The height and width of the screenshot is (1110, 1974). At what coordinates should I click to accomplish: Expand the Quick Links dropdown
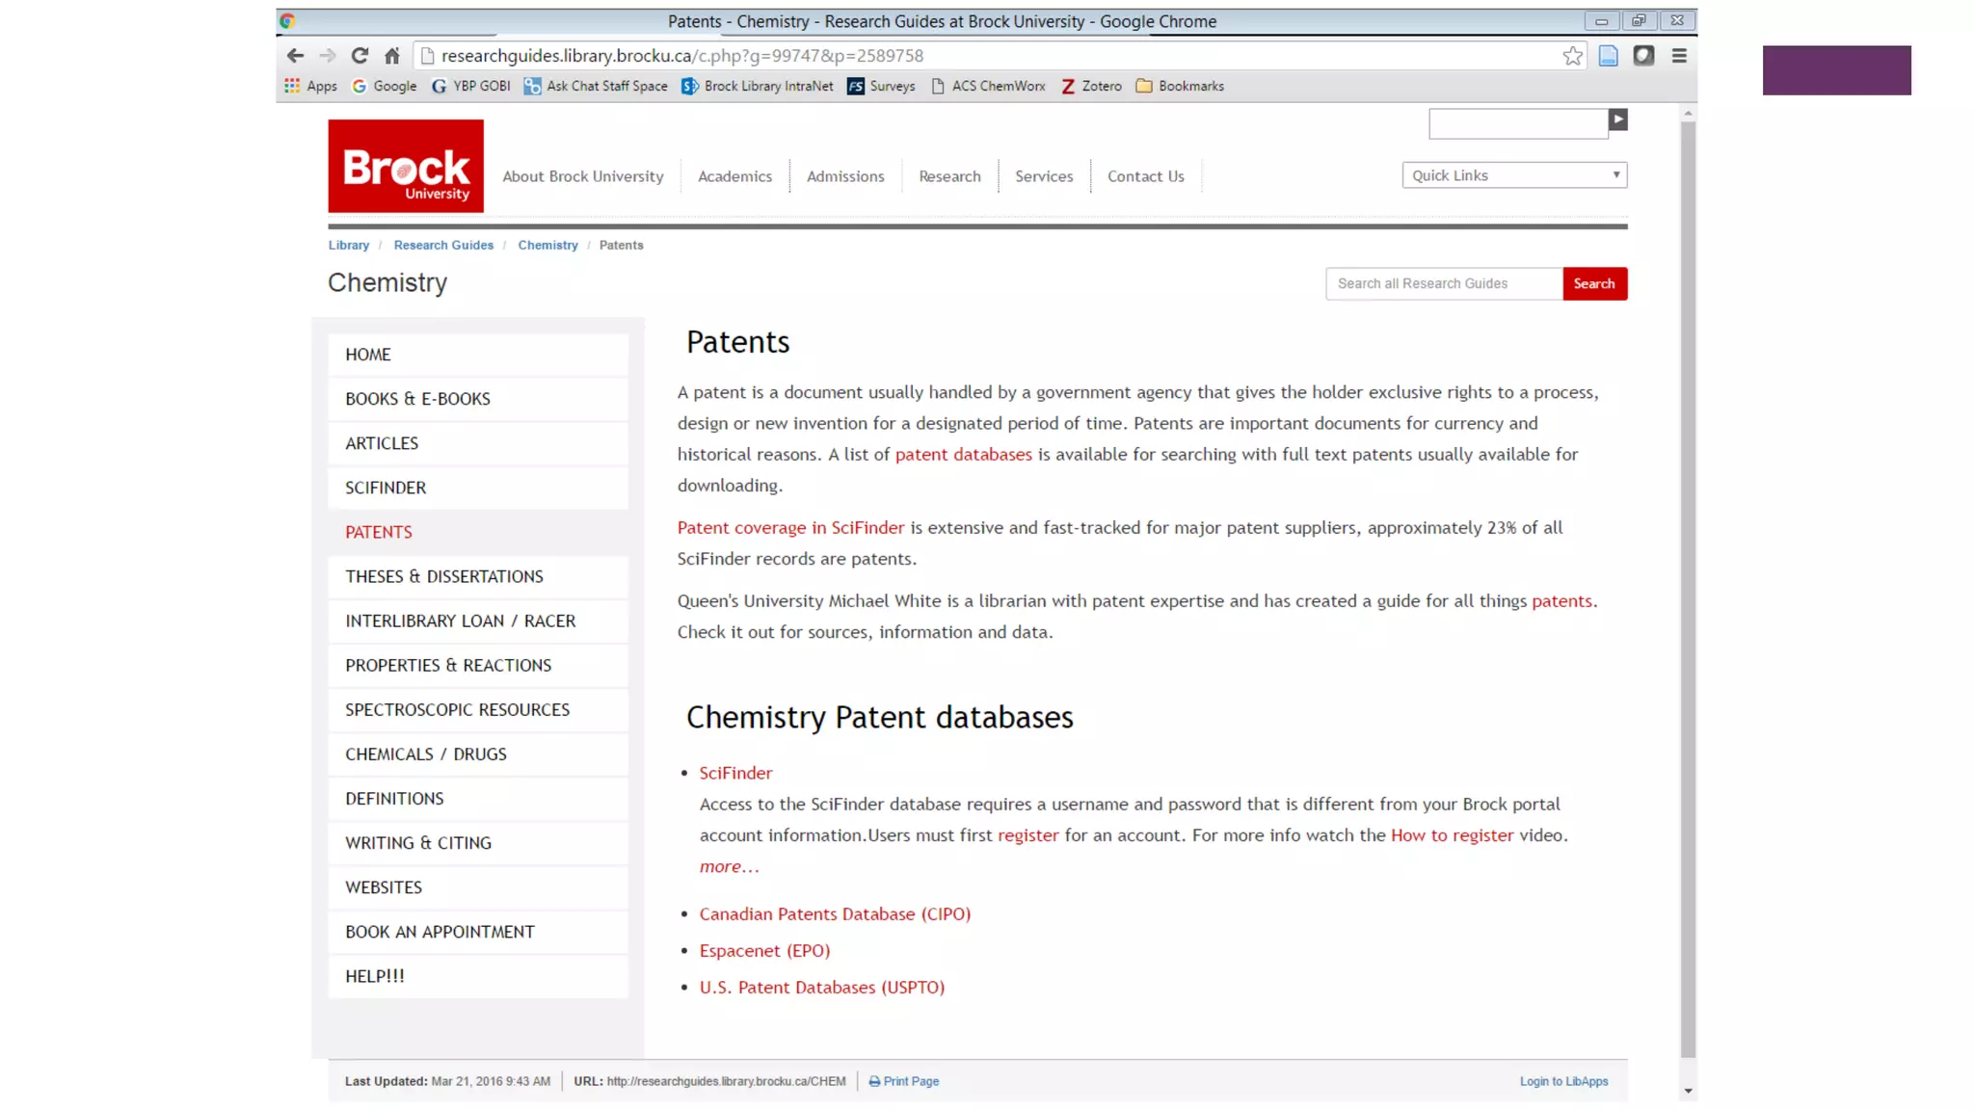pos(1513,175)
